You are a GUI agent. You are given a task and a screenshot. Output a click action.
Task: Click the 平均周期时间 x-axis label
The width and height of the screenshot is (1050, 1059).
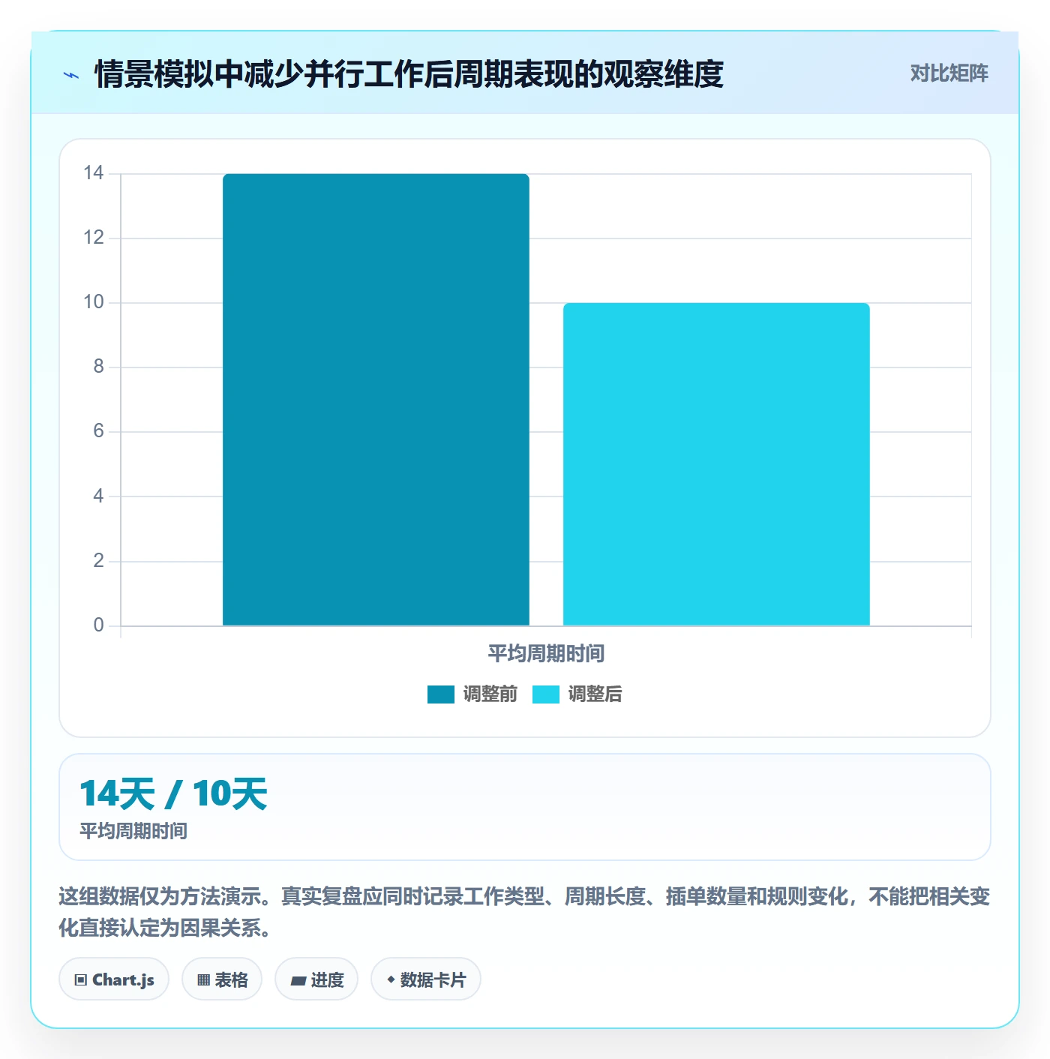point(546,654)
